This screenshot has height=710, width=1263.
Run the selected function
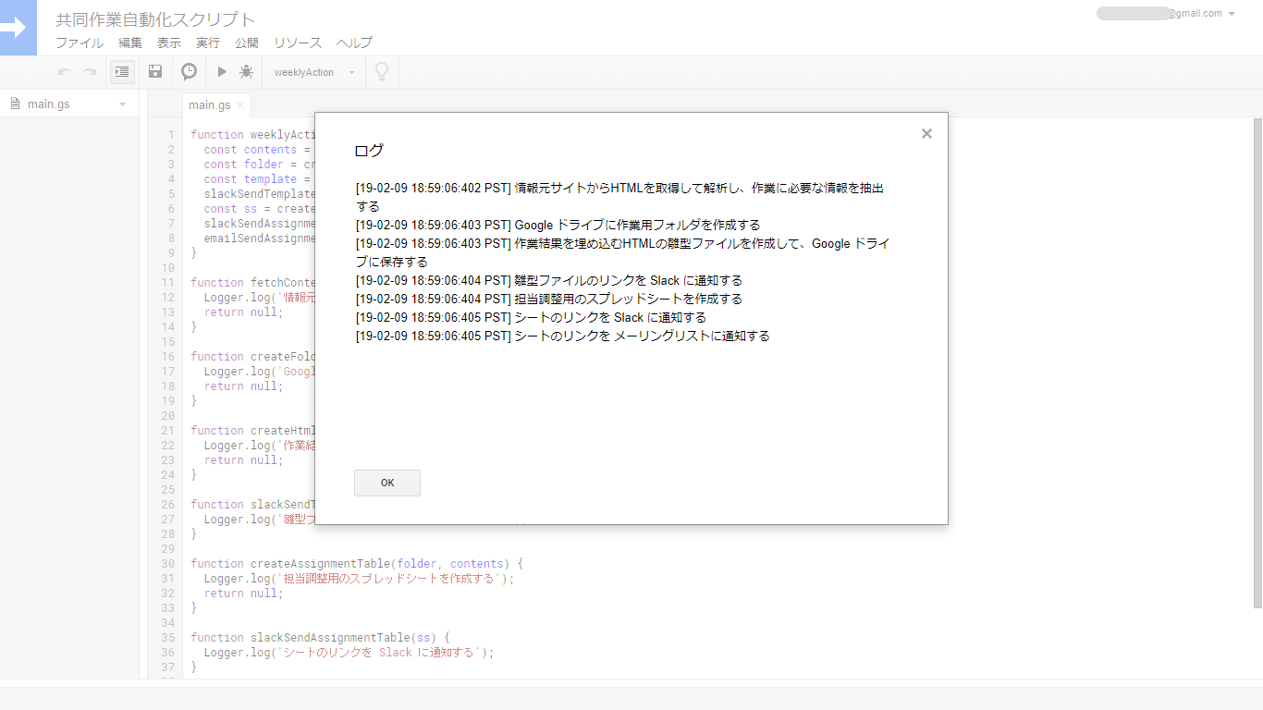tap(222, 72)
